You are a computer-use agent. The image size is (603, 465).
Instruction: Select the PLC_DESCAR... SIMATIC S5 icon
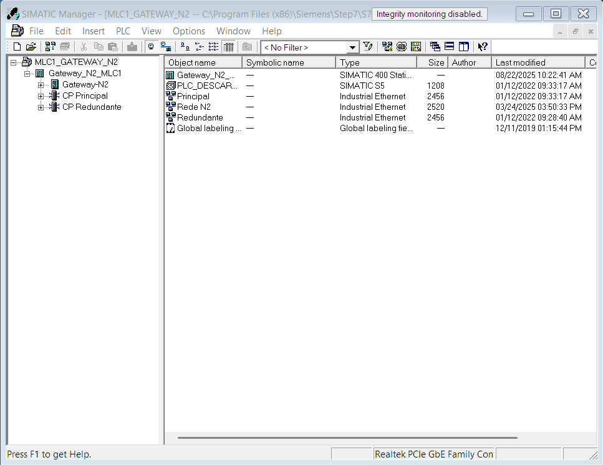click(x=170, y=86)
